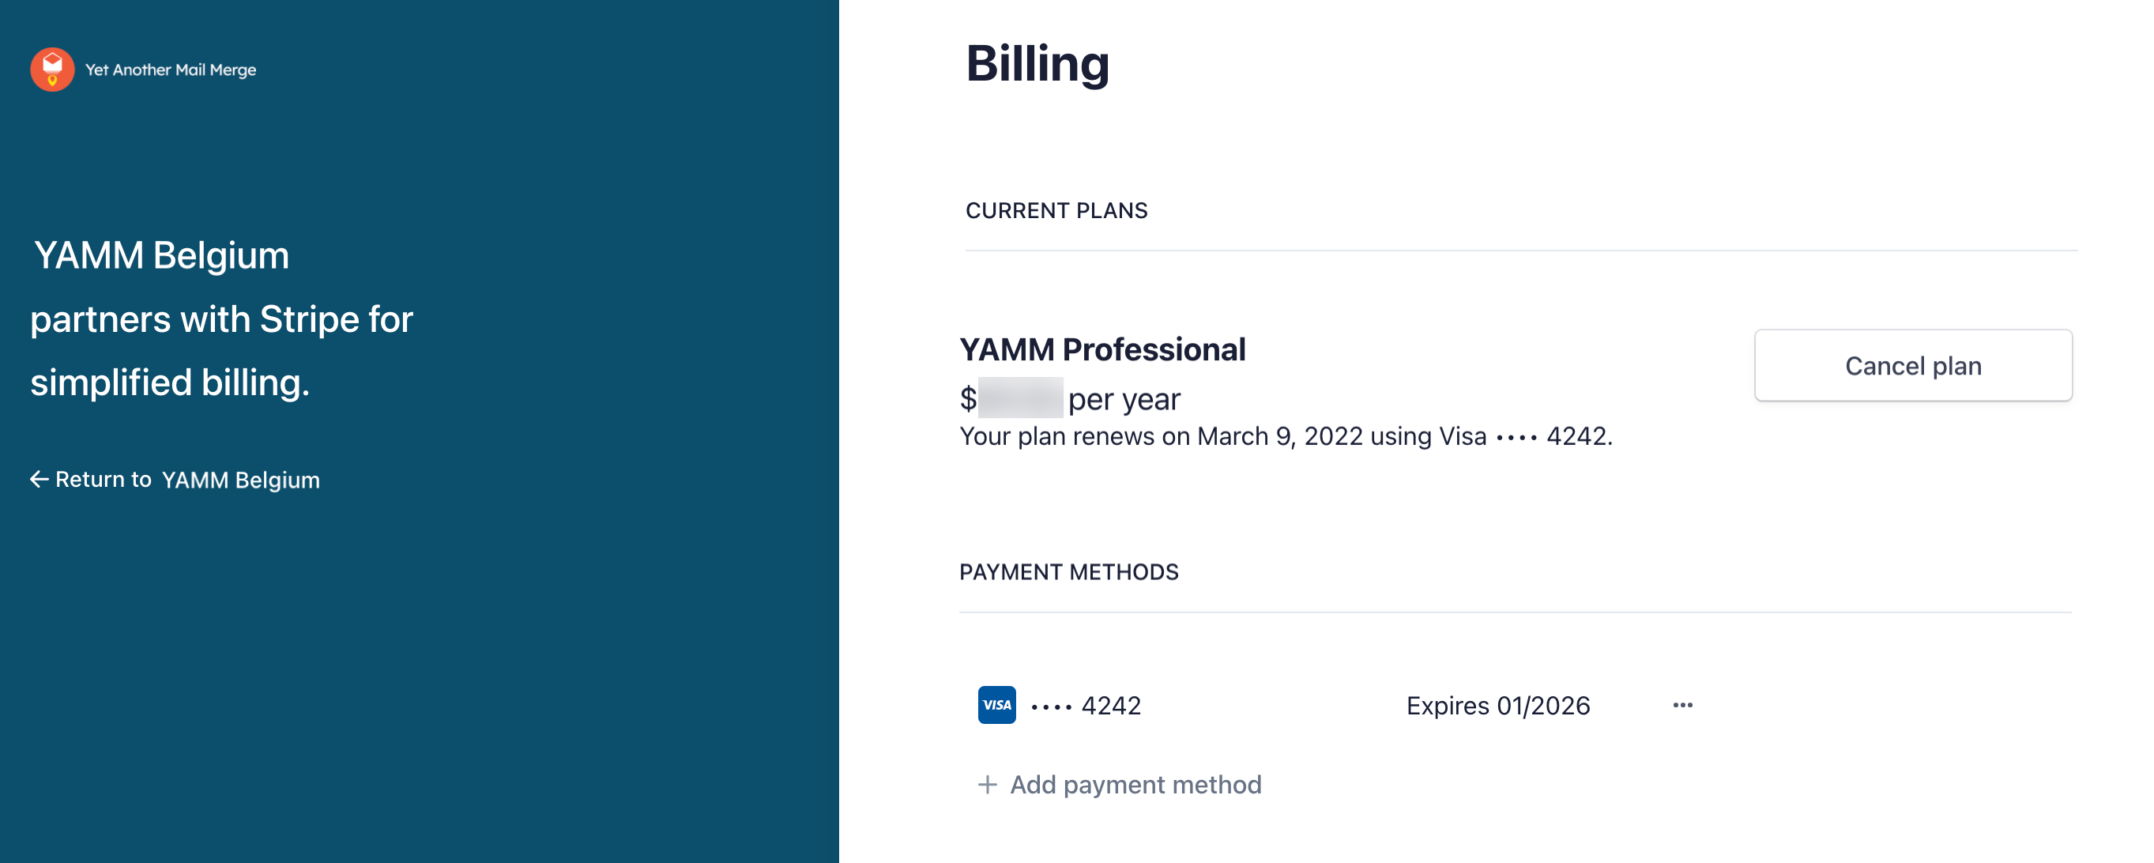Viewport: 2154px width, 863px height.
Task: Click the partners with Stripe headline
Action: tap(221, 318)
